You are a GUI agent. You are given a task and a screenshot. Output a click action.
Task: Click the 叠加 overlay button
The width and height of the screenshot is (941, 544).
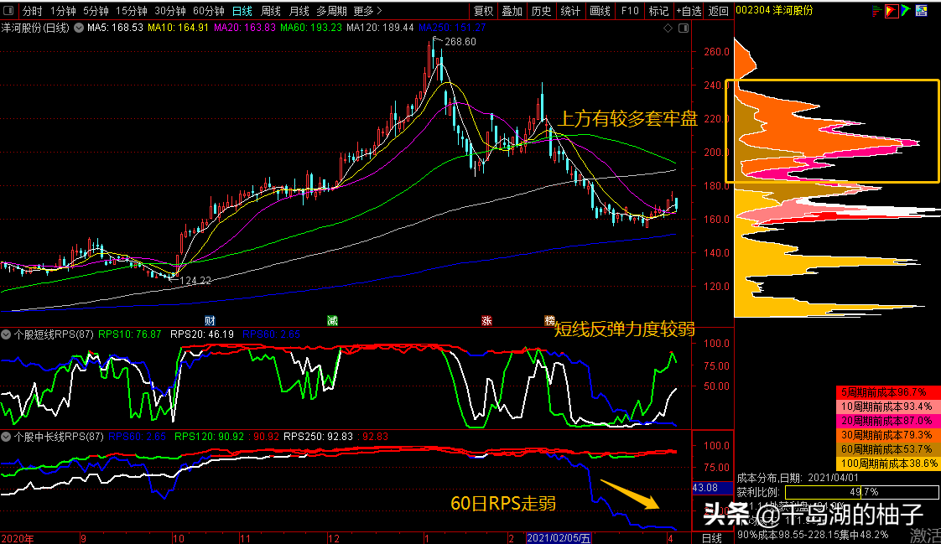(x=512, y=11)
